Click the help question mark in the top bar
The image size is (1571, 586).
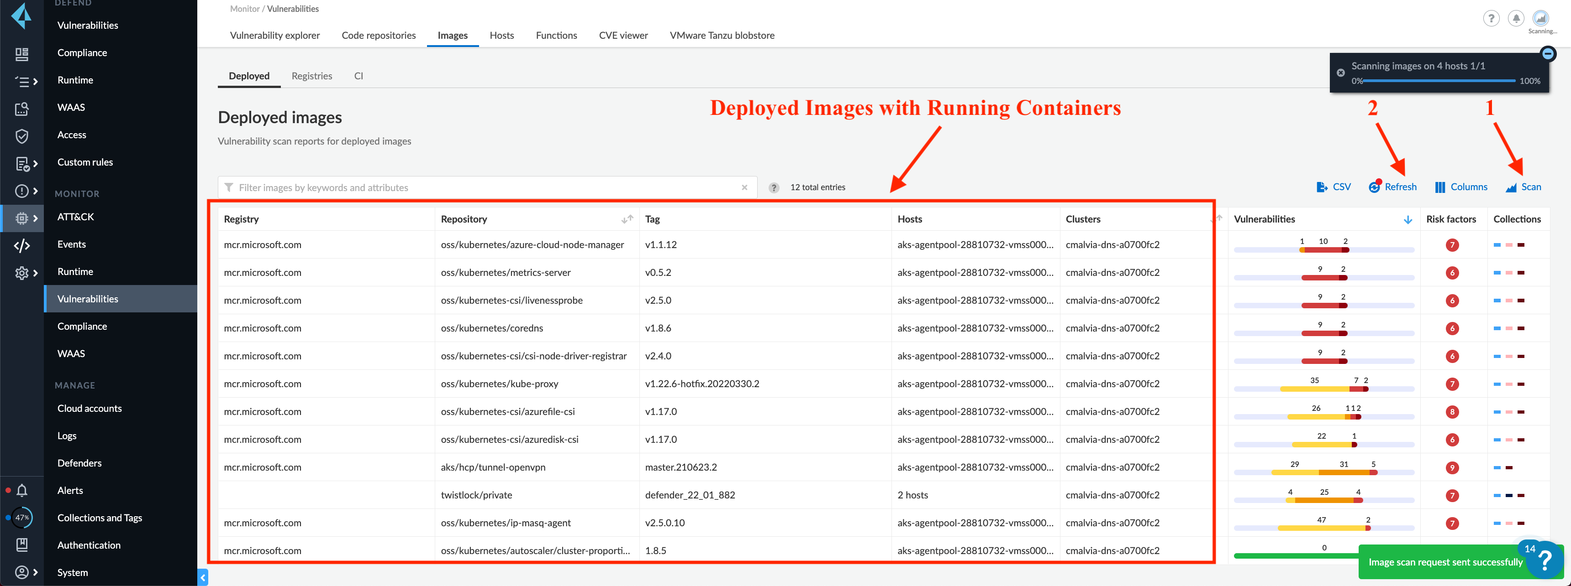click(x=1491, y=18)
